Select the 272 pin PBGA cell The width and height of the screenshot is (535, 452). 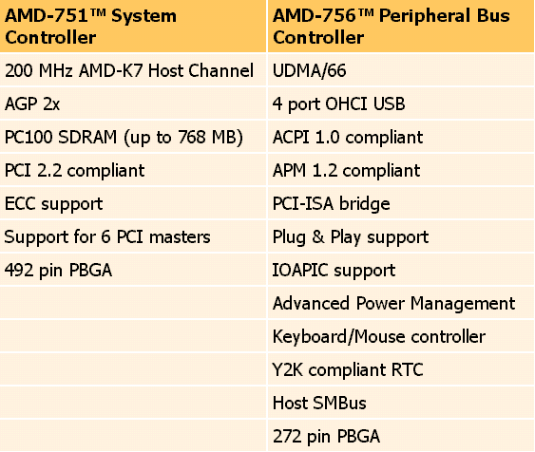coord(401,436)
